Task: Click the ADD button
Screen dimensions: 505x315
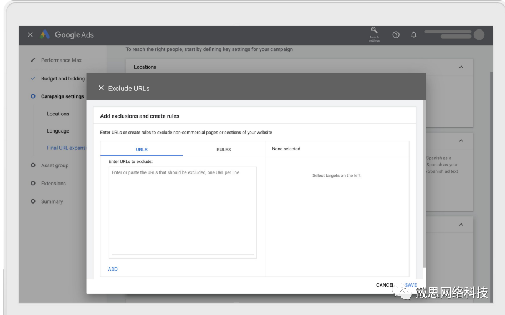Action: pyautogui.click(x=113, y=269)
